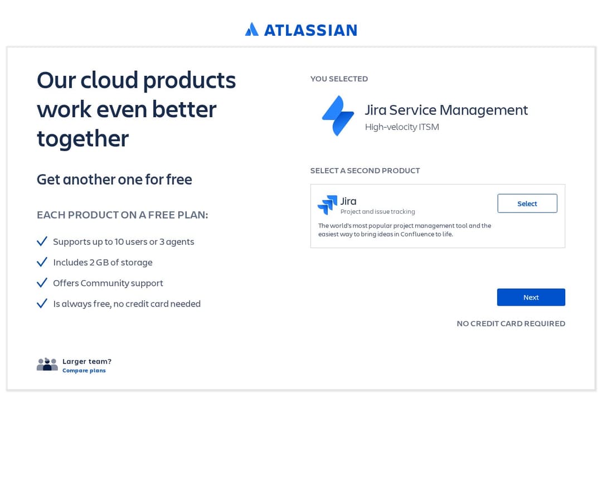Click the Next button to continue
Image resolution: width=602 pixels, height=482 pixels.
click(531, 297)
